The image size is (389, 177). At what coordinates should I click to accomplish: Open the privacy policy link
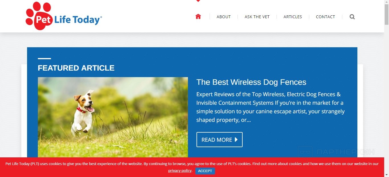pyautogui.click(x=180, y=170)
